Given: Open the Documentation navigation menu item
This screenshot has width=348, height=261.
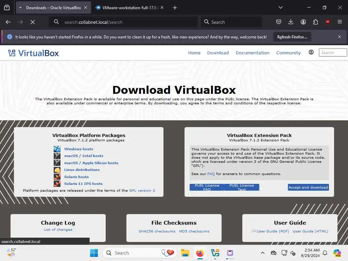Looking at the screenshot, I should (253, 53).
